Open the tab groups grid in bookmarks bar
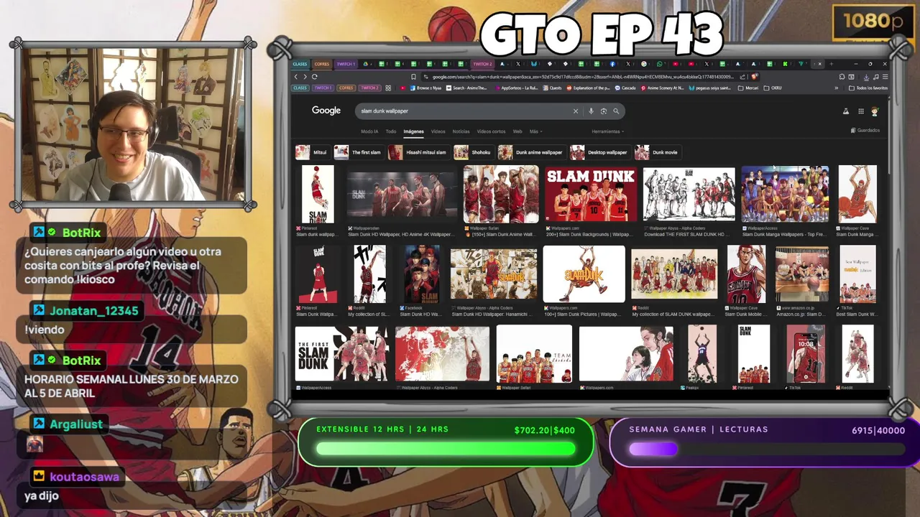This screenshot has height=517, width=920. [388, 88]
